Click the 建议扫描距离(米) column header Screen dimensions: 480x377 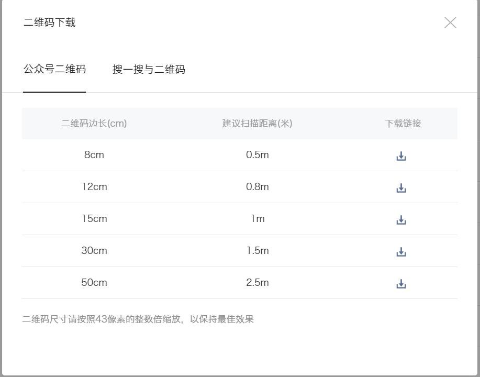pyautogui.click(x=257, y=124)
